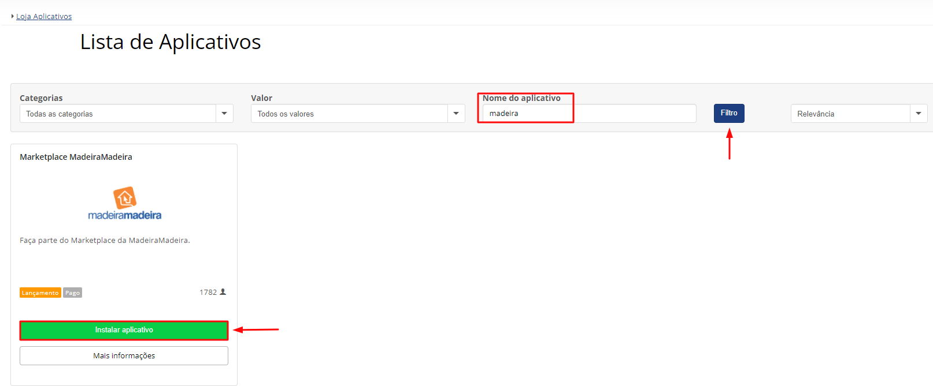Screen dimensions: 933x386
Task: Open Mais informações for MadeiraMadeira
Action: point(124,356)
